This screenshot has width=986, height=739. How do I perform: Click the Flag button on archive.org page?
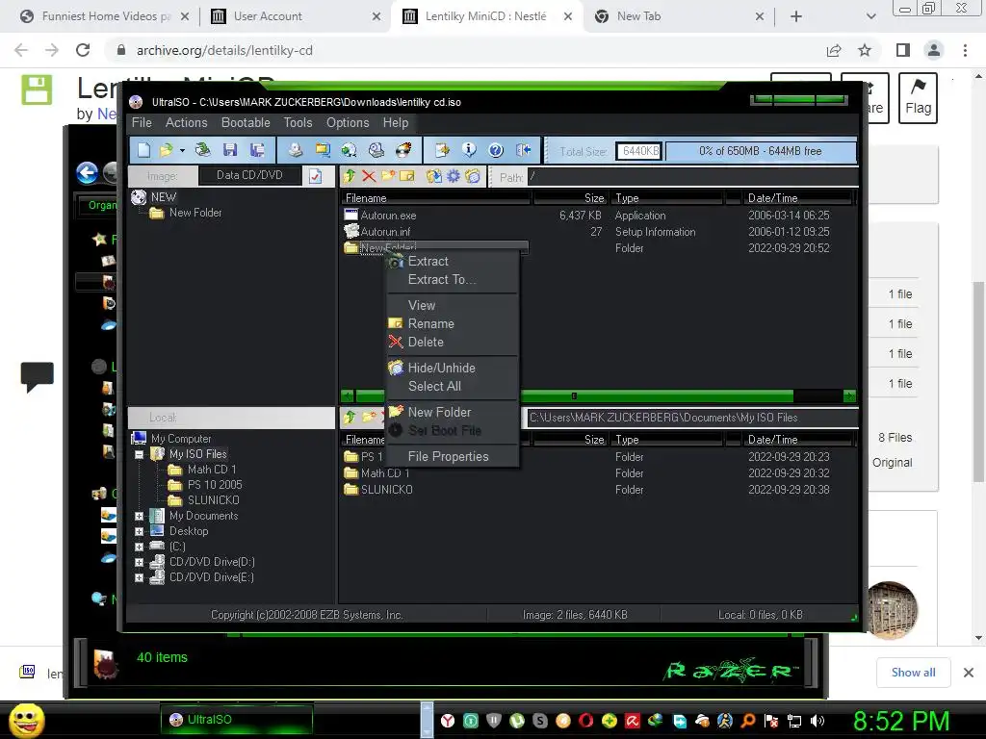tap(918, 98)
